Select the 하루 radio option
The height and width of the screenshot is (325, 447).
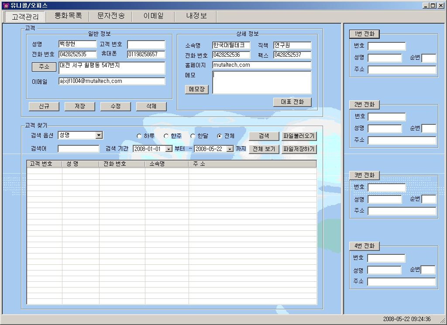(x=139, y=136)
